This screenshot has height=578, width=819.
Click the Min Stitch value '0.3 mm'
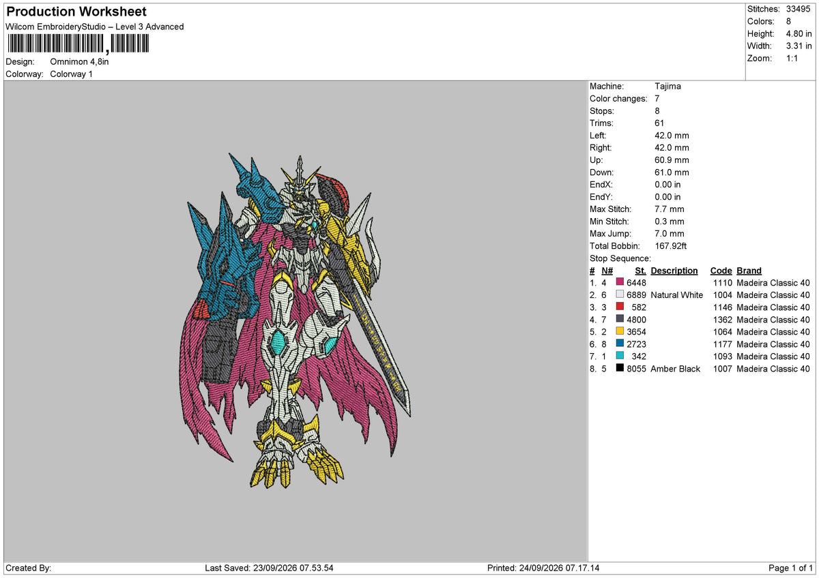(669, 222)
